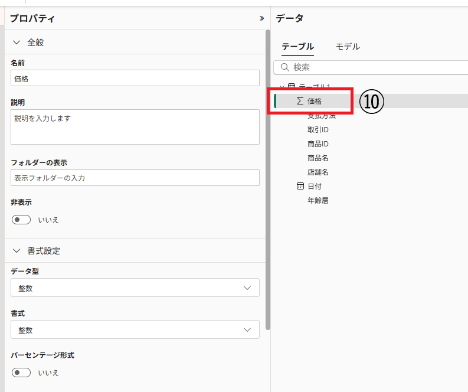The height and width of the screenshot is (392, 468).
Task: Collapse the 書式設定 section
Action: coord(16,251)
